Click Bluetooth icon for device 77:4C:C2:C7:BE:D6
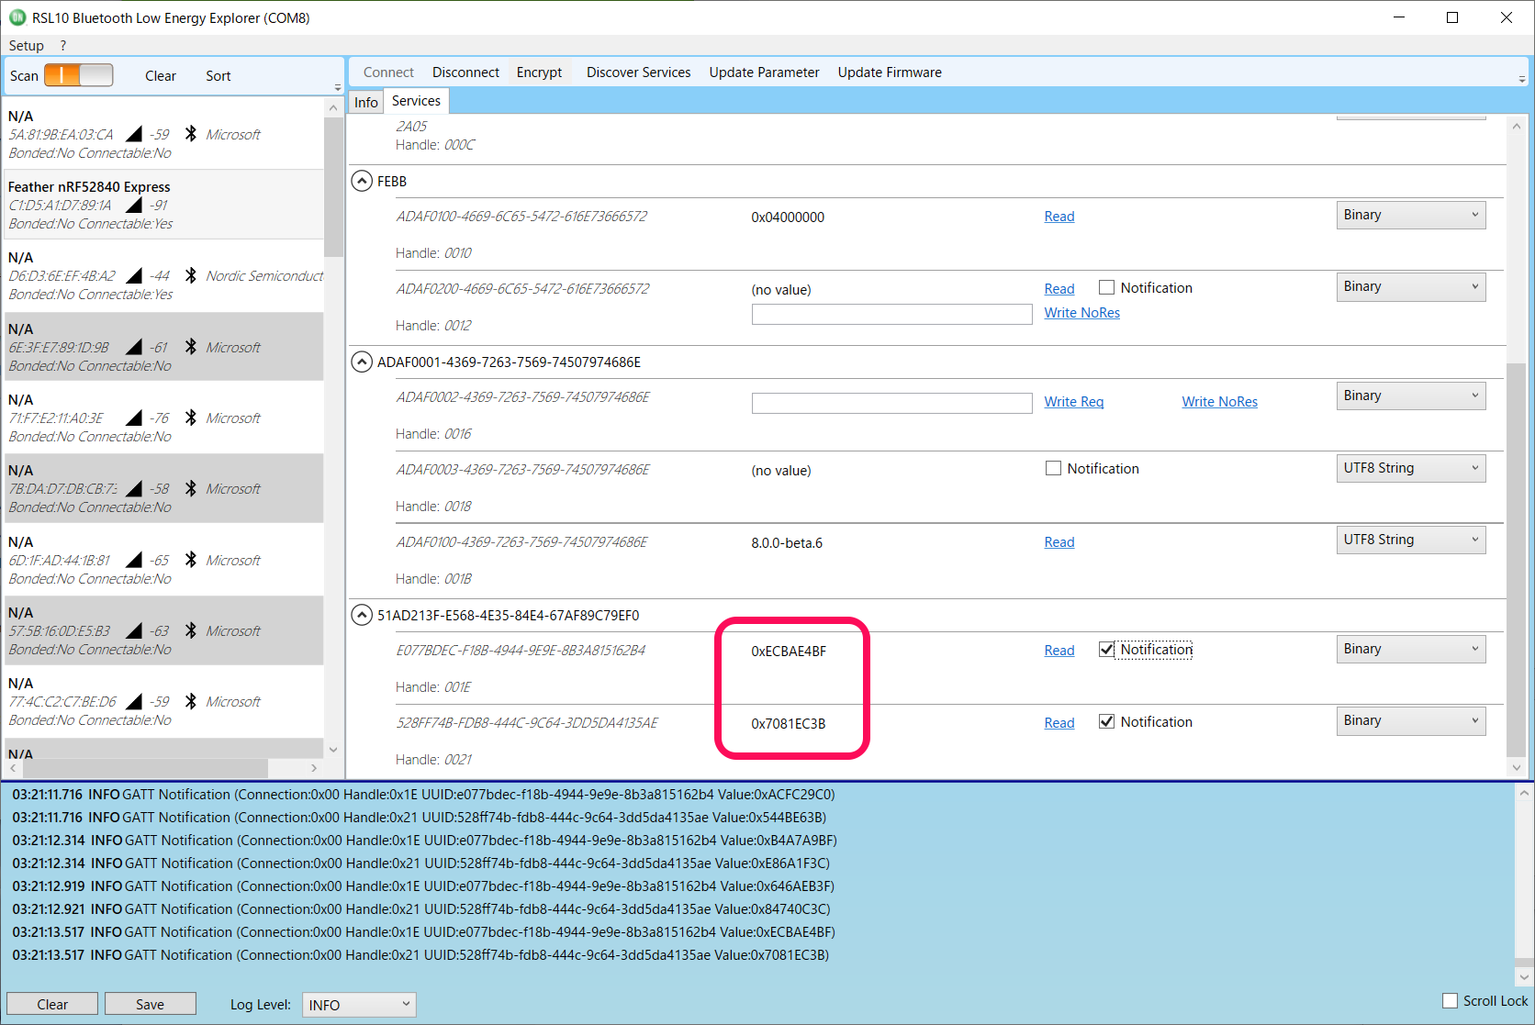This screenshot has width=1535, height=1025. (x=191, y=701)
